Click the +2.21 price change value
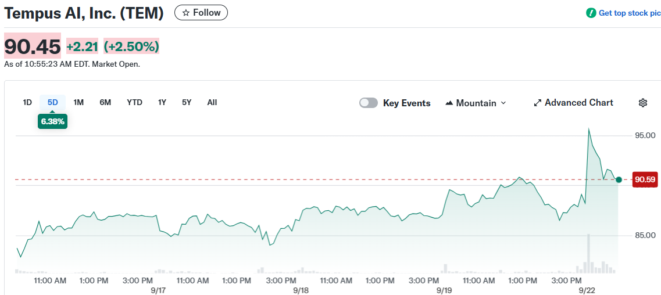 [82, 46]
